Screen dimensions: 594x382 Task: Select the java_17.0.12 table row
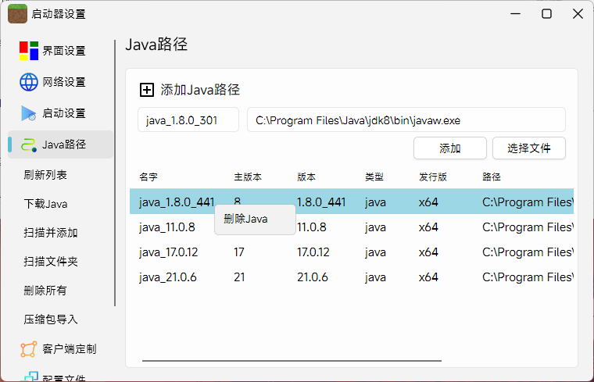[x=352, y=252]
